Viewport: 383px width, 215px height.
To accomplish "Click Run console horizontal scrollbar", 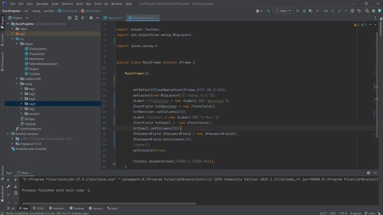I will click(x=109, y=203).
